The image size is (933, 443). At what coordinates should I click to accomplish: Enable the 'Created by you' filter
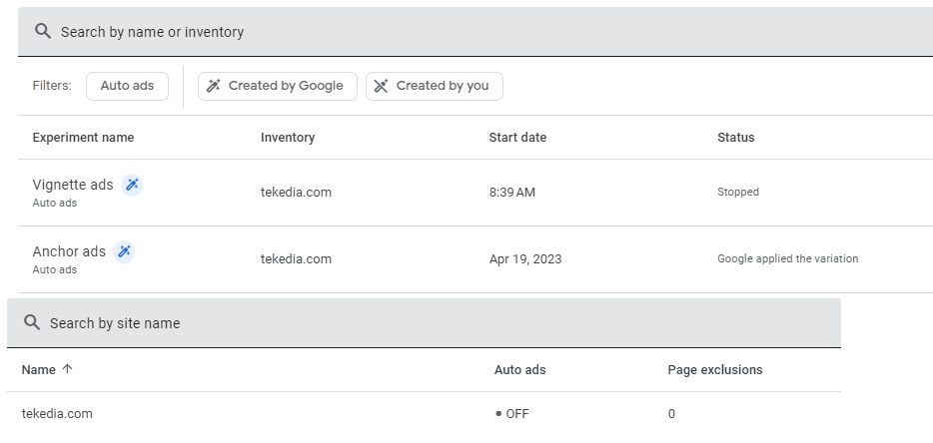coord(434,86)
